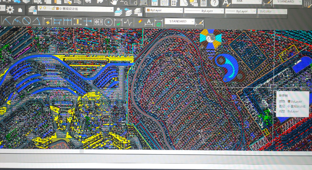Click the Layer Previous icon
This screenshot has width=312, height=170.
click(x=128, y=12)
